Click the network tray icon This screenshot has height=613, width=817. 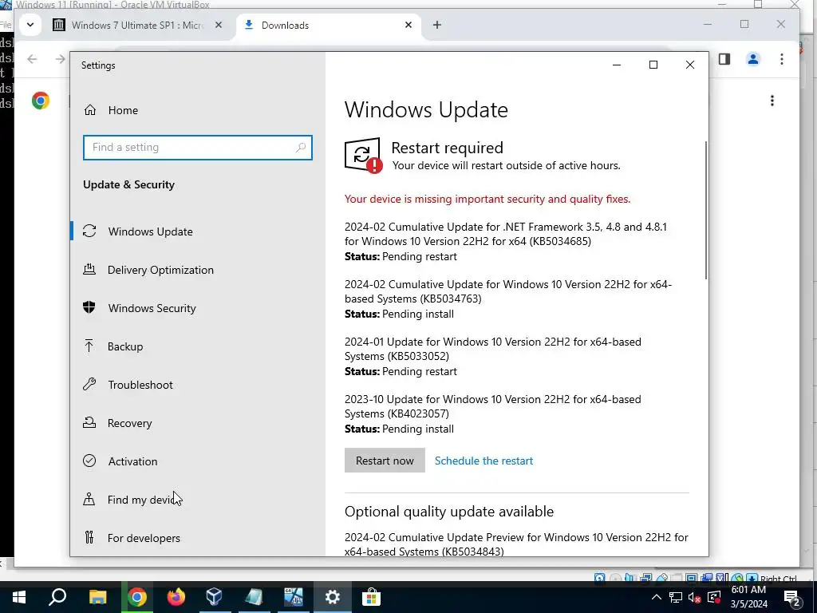coord(676,597)
